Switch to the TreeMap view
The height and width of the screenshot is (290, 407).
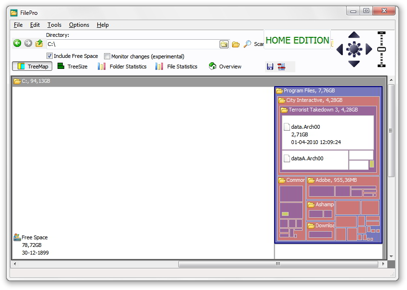[32, 67]
